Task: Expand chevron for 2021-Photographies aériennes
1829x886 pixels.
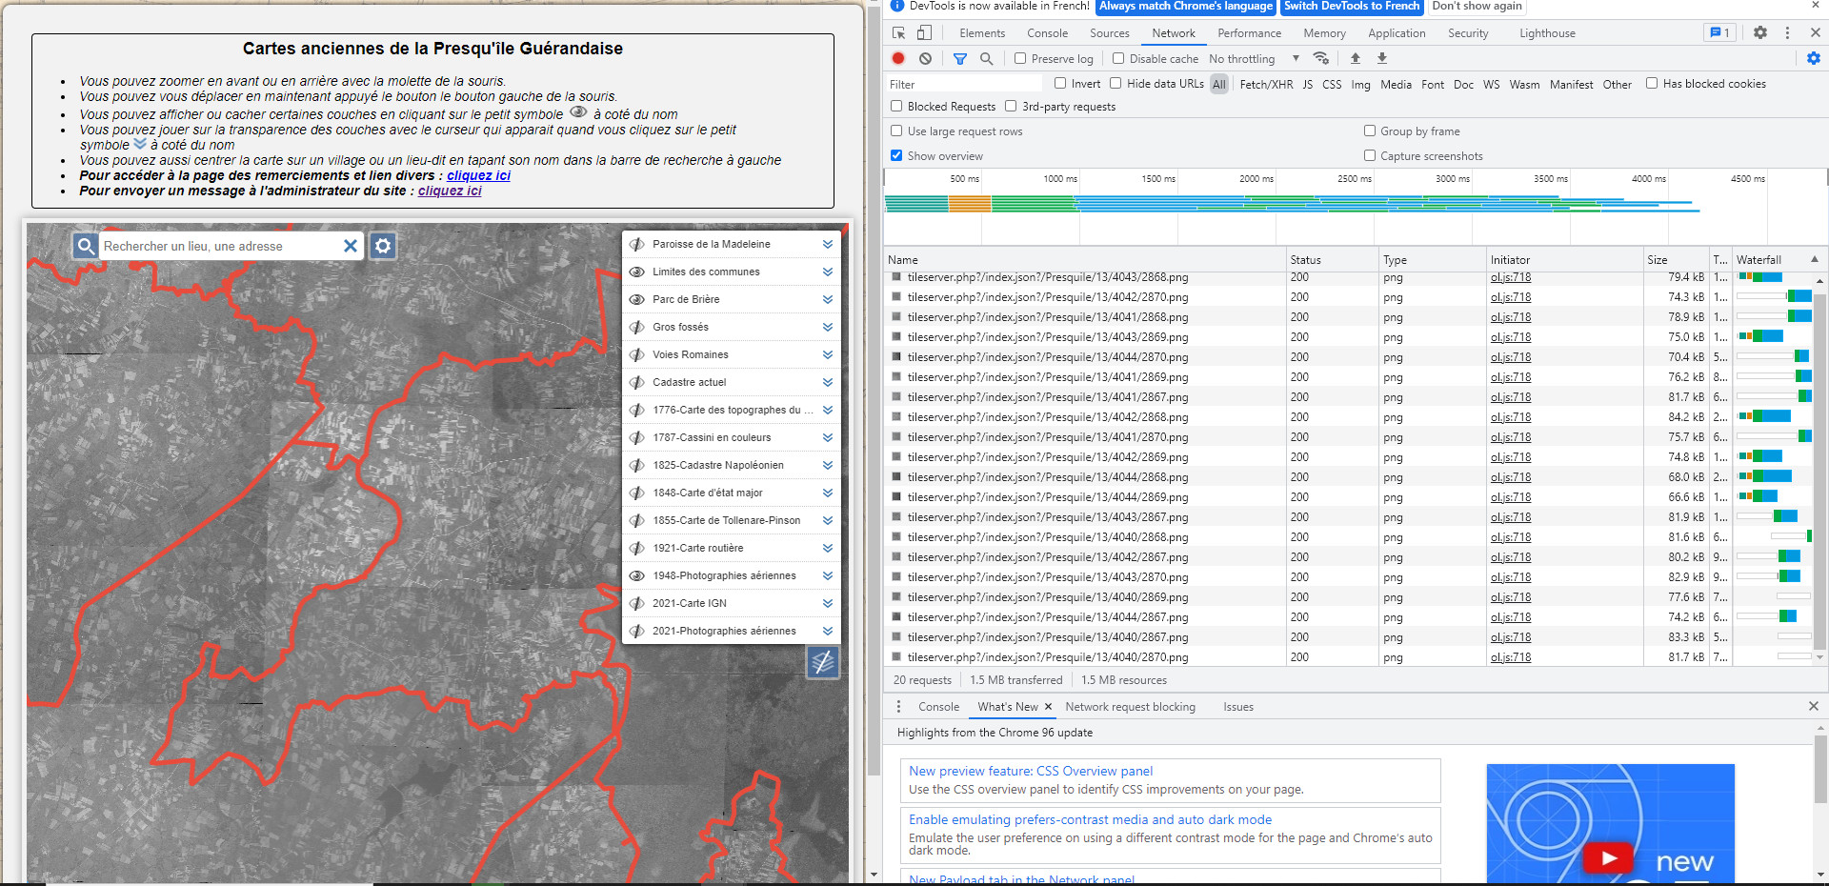Action: pos(828,631)
